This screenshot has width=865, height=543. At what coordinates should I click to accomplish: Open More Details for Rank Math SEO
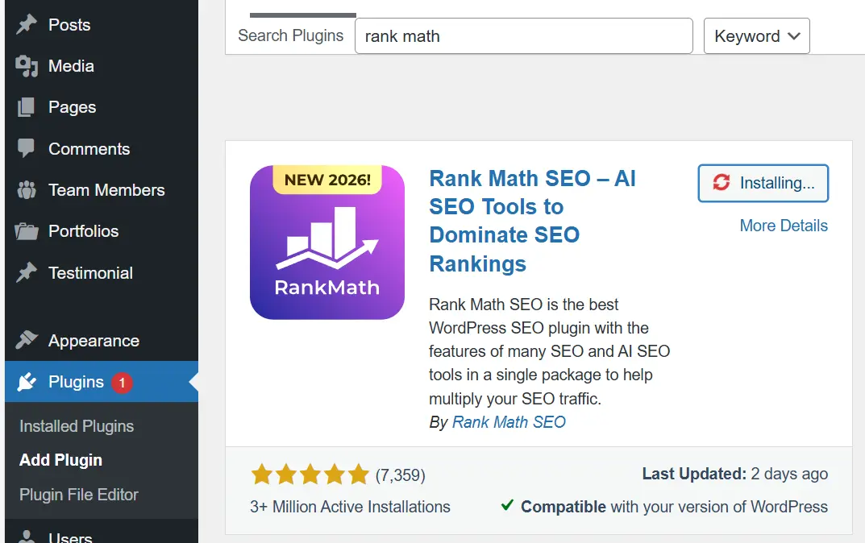(x=784, y=226)
